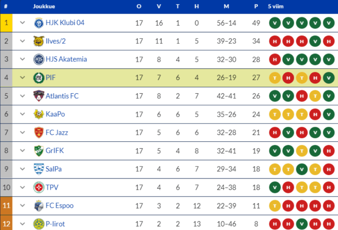Image resolution: width=338 pixels, height=230 pixels.
Task: Click the '5 viim' column header
Action: [275, 6]
